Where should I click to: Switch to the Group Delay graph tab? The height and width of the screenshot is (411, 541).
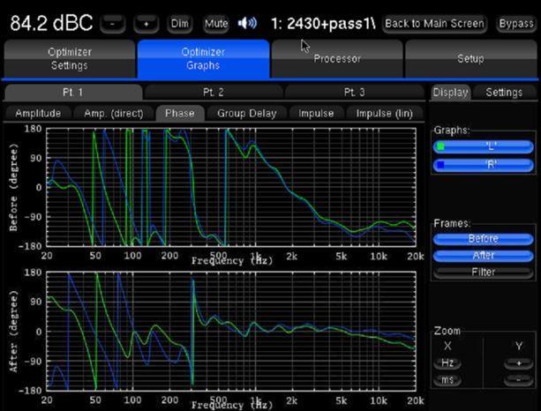pos(247,113)
